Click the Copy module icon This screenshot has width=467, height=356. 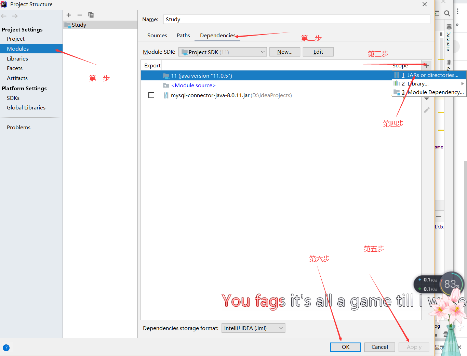(91, 15)
